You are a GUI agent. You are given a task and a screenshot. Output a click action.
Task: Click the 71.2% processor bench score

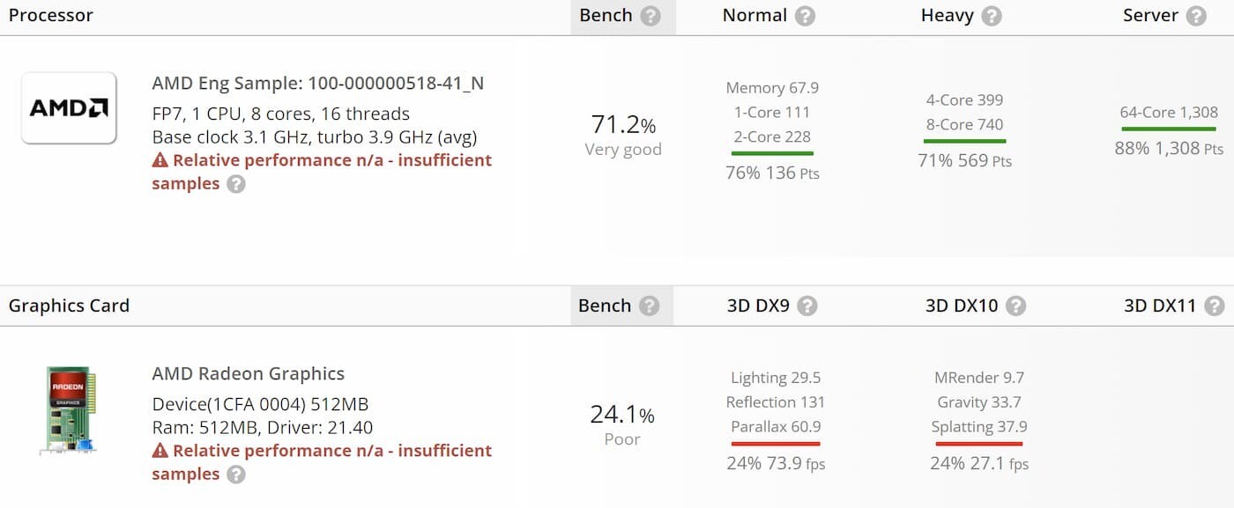pos(623,124)
